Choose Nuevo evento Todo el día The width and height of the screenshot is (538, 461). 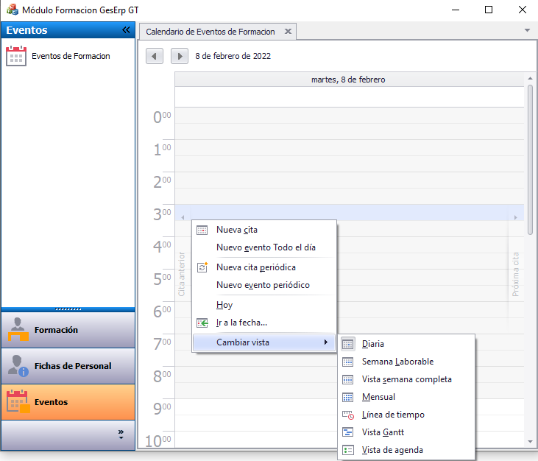tap(264, 247)
